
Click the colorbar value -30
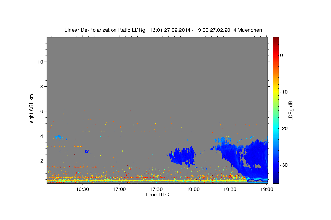point(284,165)
